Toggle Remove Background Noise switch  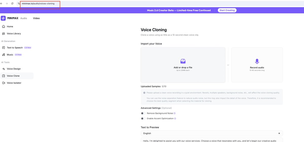pyautogui.click(x=143, y=113)
